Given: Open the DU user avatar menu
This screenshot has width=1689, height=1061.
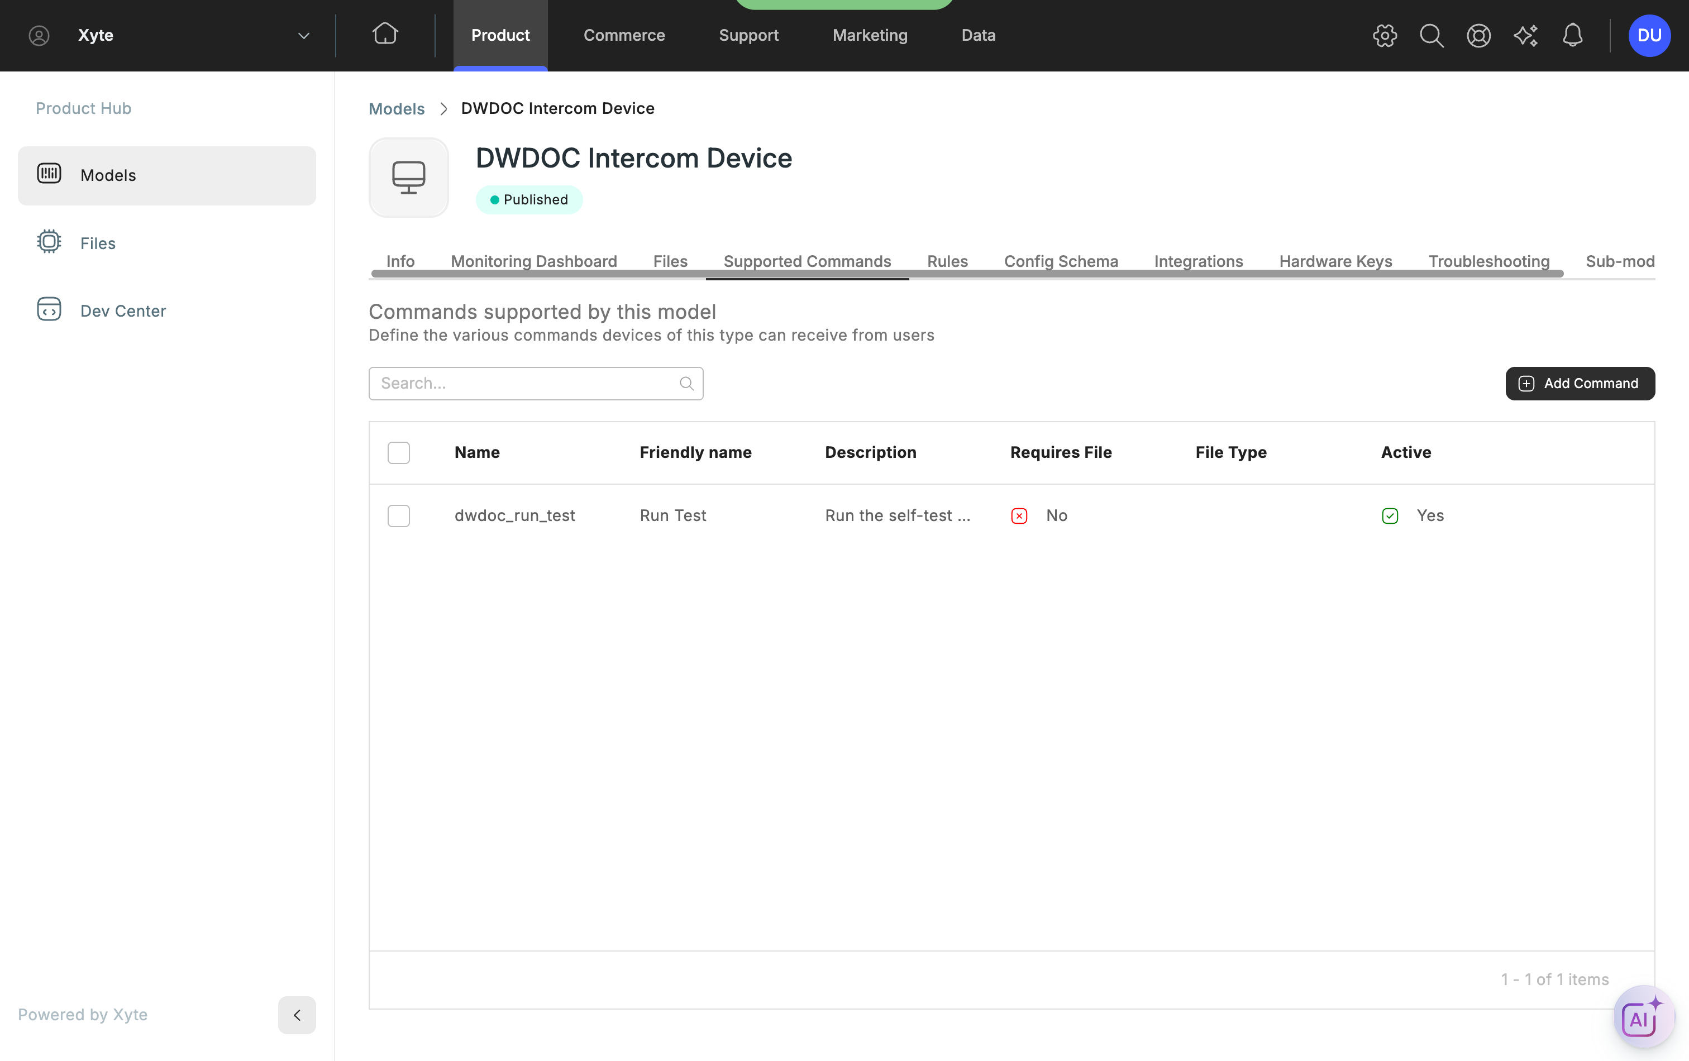Looking at the screenshot, I should [x=1649, y=35].
